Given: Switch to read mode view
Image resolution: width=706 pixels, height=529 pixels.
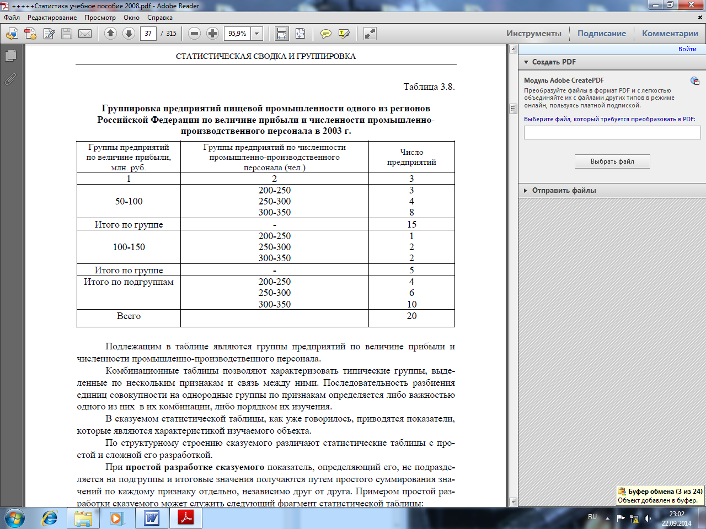Looking at the screenshot, I should click(x=370, y=34).
